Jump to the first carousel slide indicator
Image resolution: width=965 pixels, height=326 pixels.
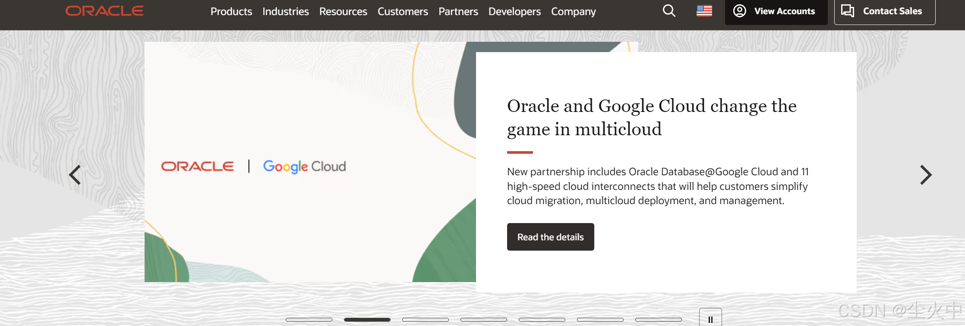(309, 320)
